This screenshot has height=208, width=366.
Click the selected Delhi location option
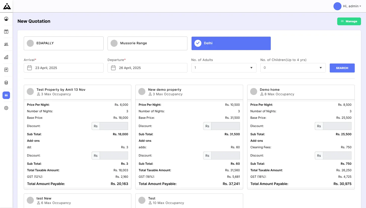(231, 43)
